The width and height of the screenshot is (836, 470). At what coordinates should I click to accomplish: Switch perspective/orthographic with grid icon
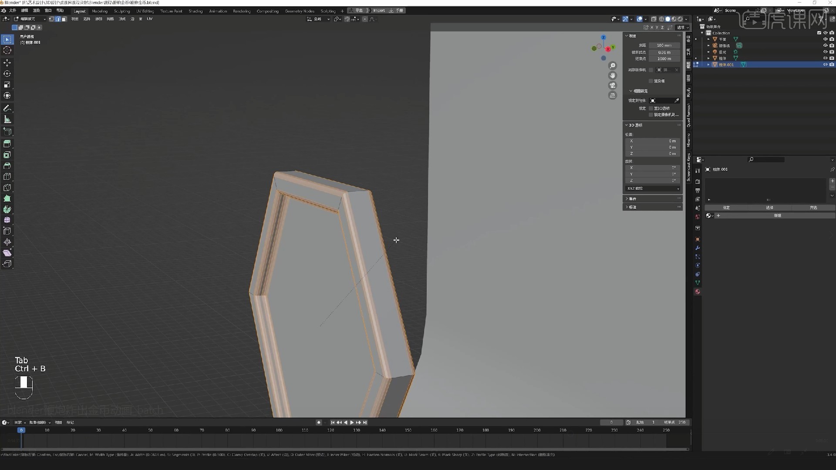coord(613,95)
